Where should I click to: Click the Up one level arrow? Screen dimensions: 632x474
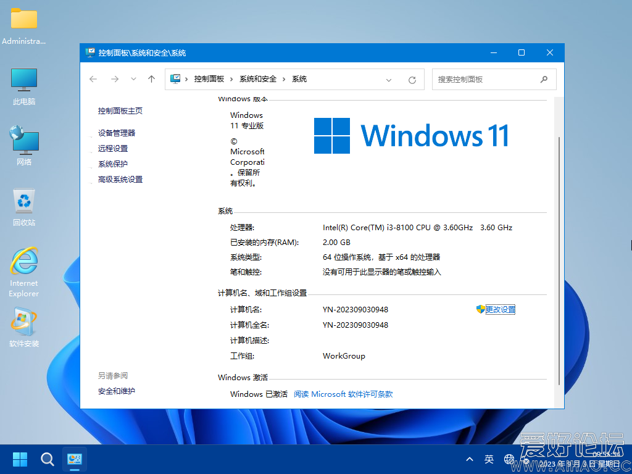[x=151, y=79]
